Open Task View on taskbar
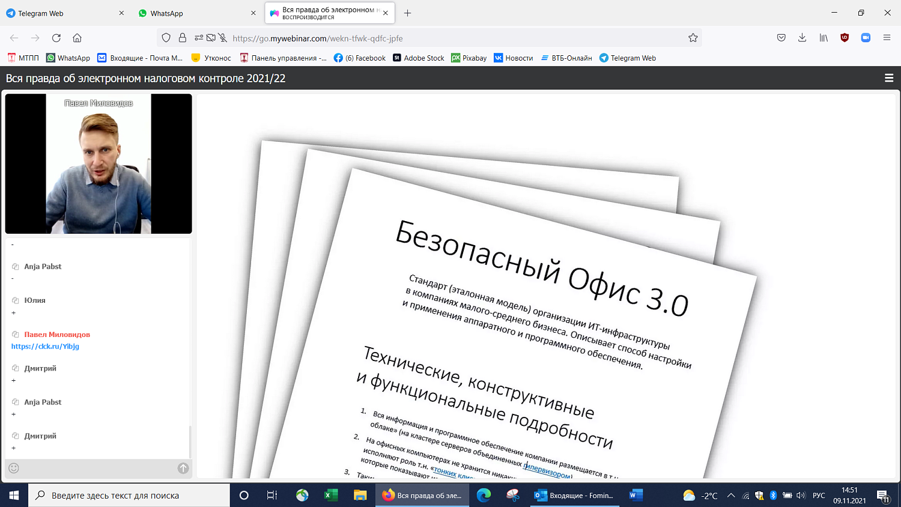This screenshot has width=901, height=507. point(272,496)
